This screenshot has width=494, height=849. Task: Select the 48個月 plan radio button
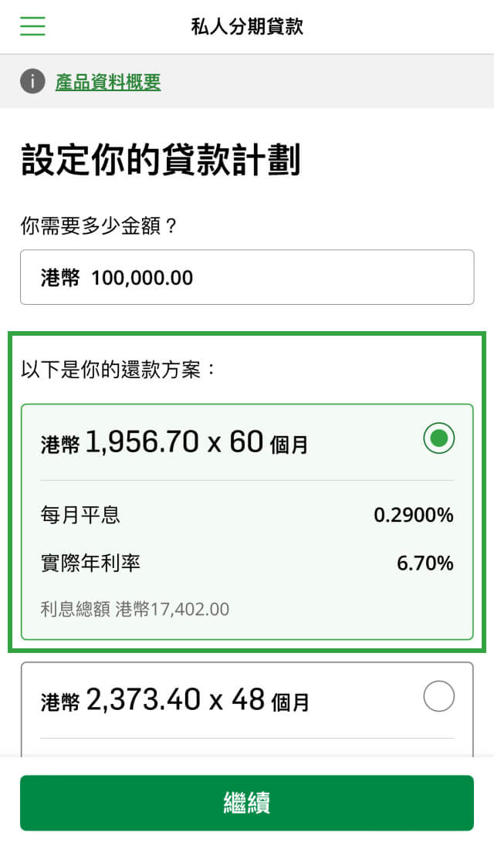438,697
